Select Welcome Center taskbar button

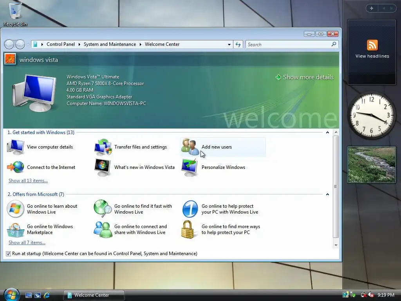click(x=94, y=295)
